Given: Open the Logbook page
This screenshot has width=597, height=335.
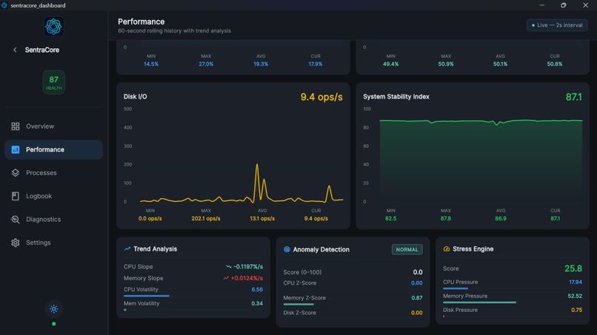Looking at the screenshot, I should 53,196.
